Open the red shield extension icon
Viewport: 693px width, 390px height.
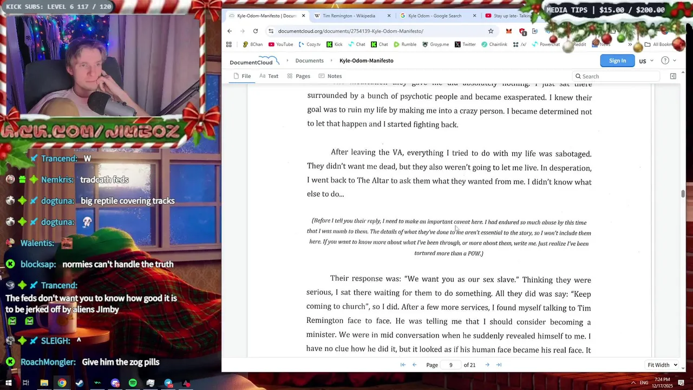pos(522,31)
